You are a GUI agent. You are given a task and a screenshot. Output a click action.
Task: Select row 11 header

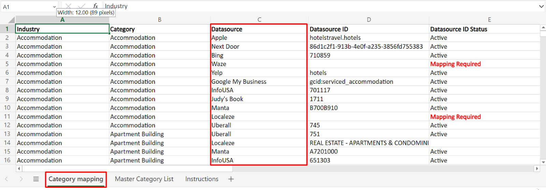click(x=7, y=116)
